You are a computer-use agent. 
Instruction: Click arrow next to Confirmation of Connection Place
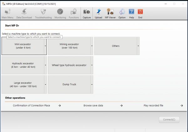[x=60, y=105]
